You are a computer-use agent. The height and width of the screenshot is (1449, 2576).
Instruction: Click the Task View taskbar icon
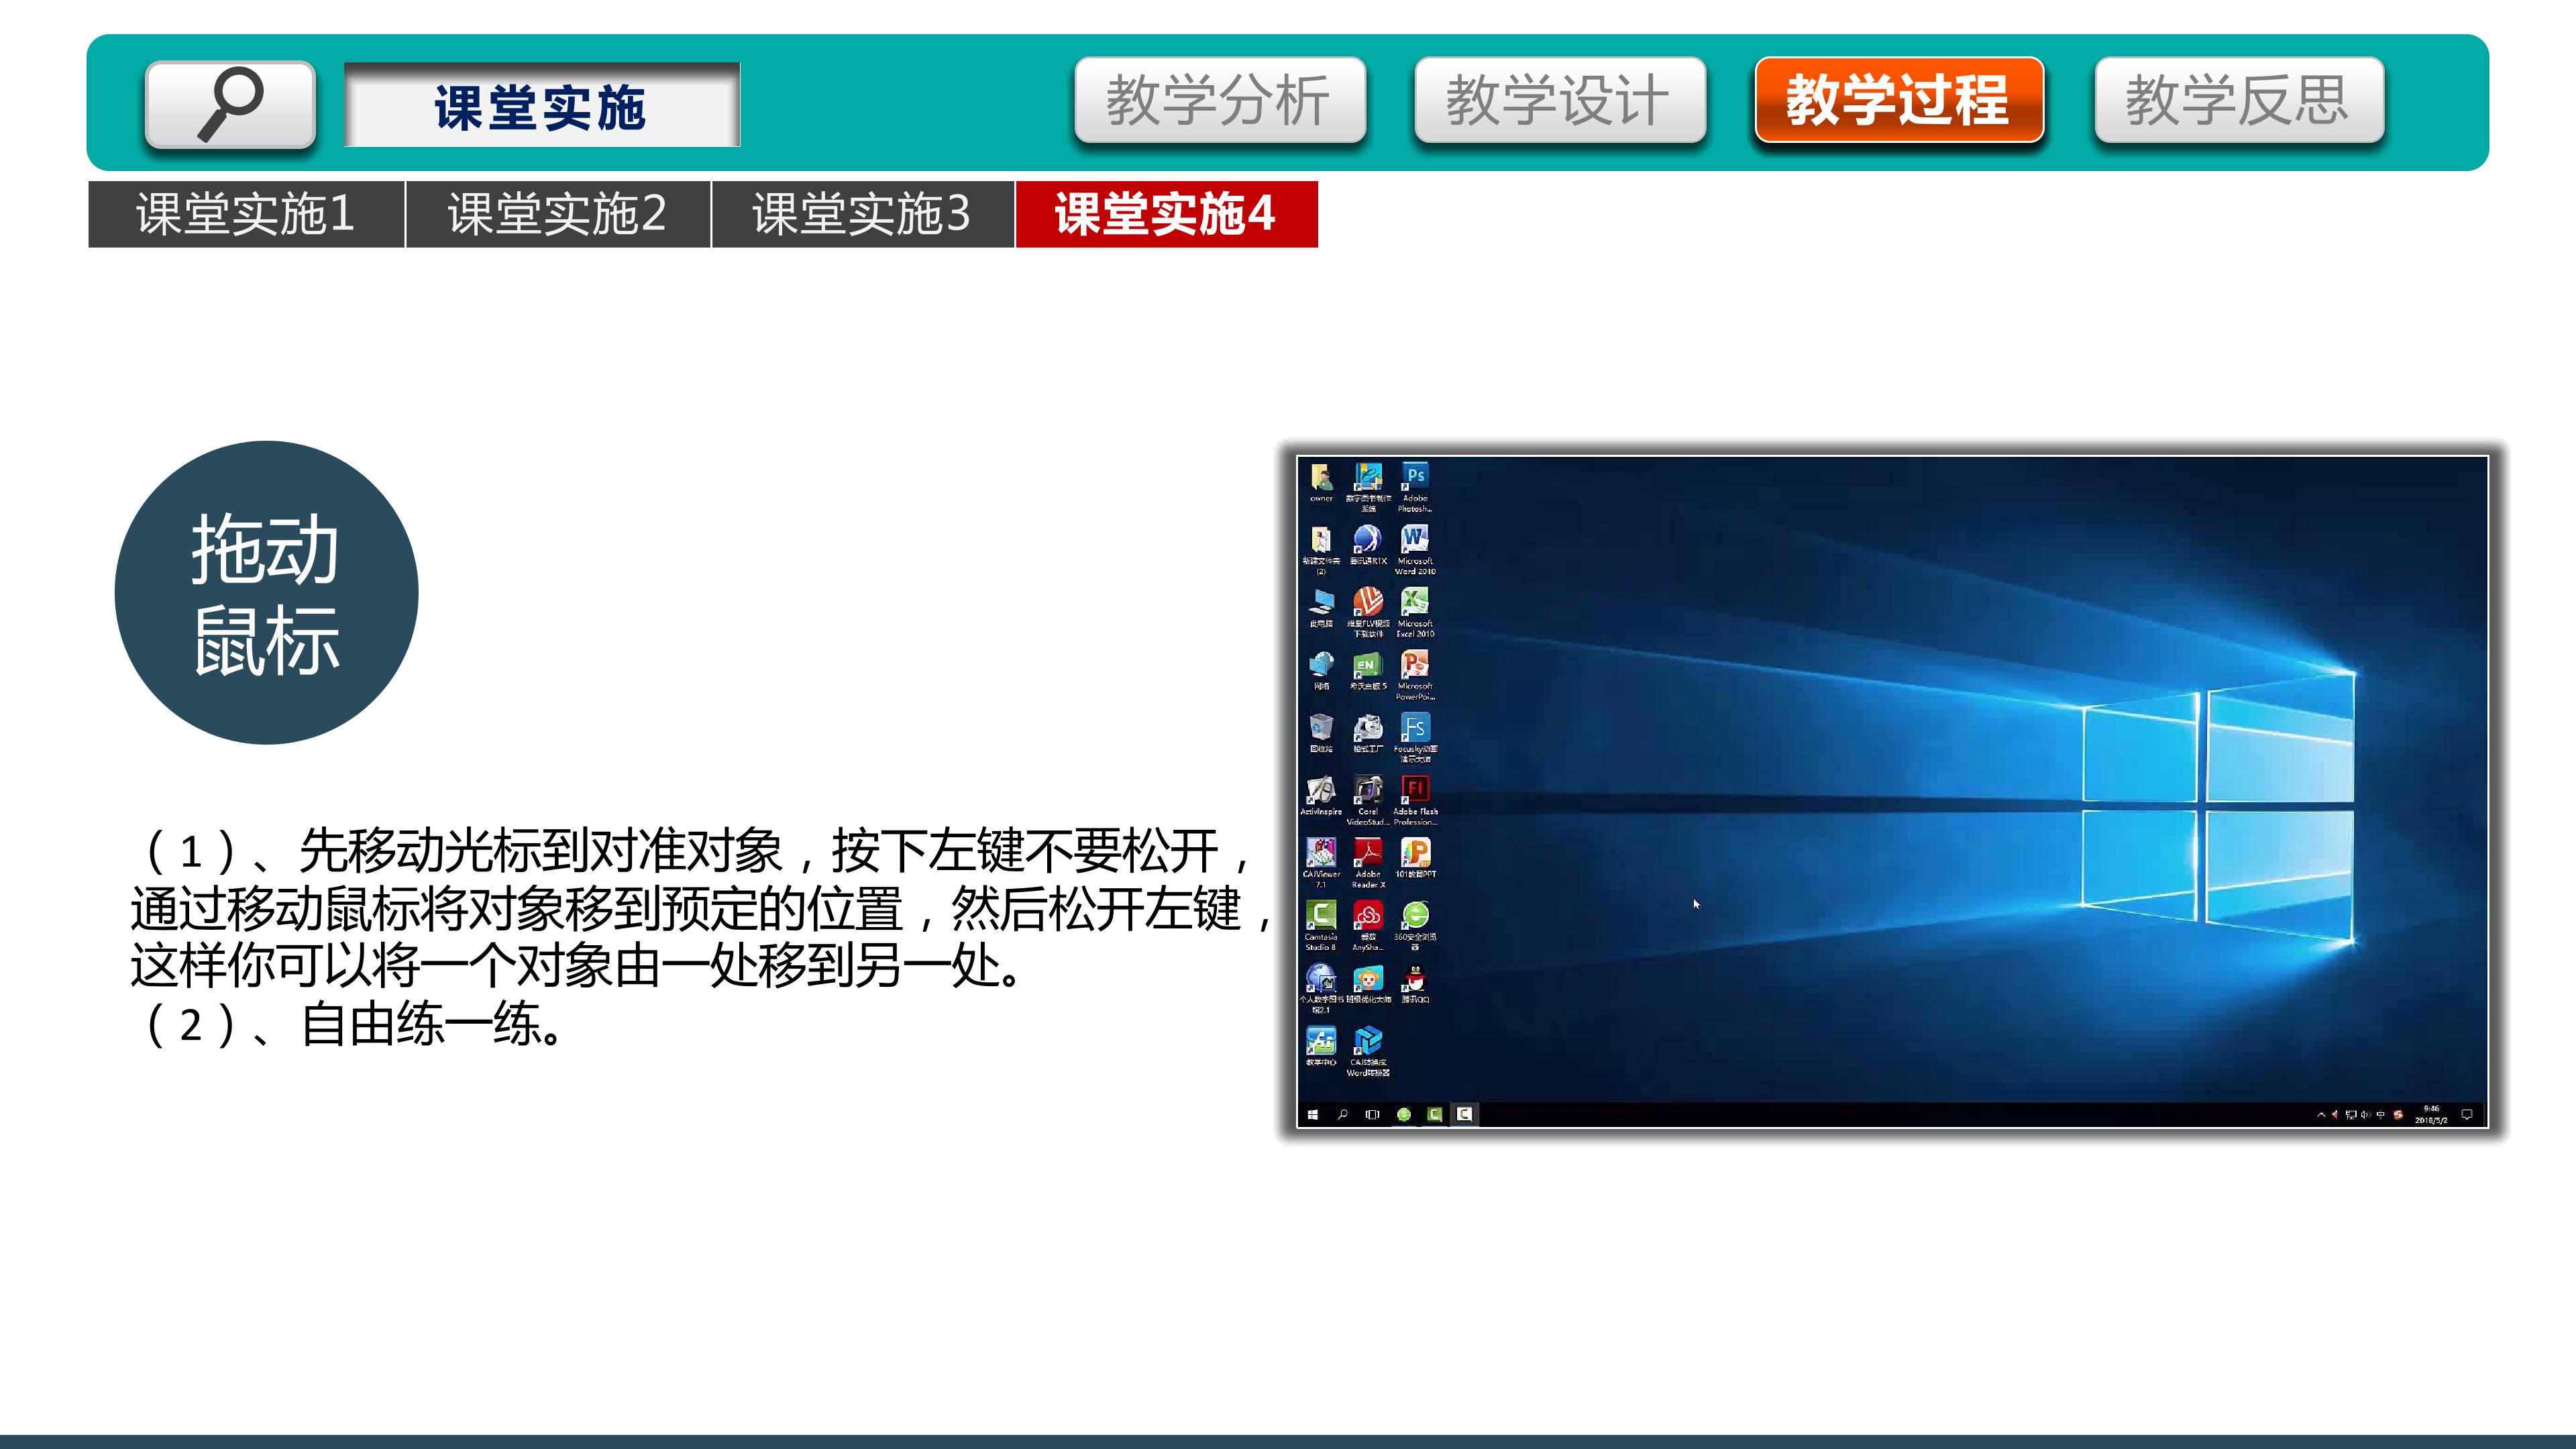tap(1372, 1114)
